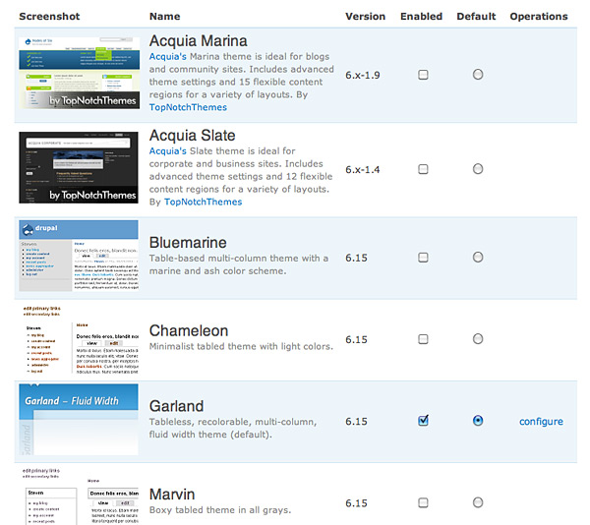The height and width of the screenshot is (525, 590).
Task: Click the Chameleon theme title
Action: point(189,331)
